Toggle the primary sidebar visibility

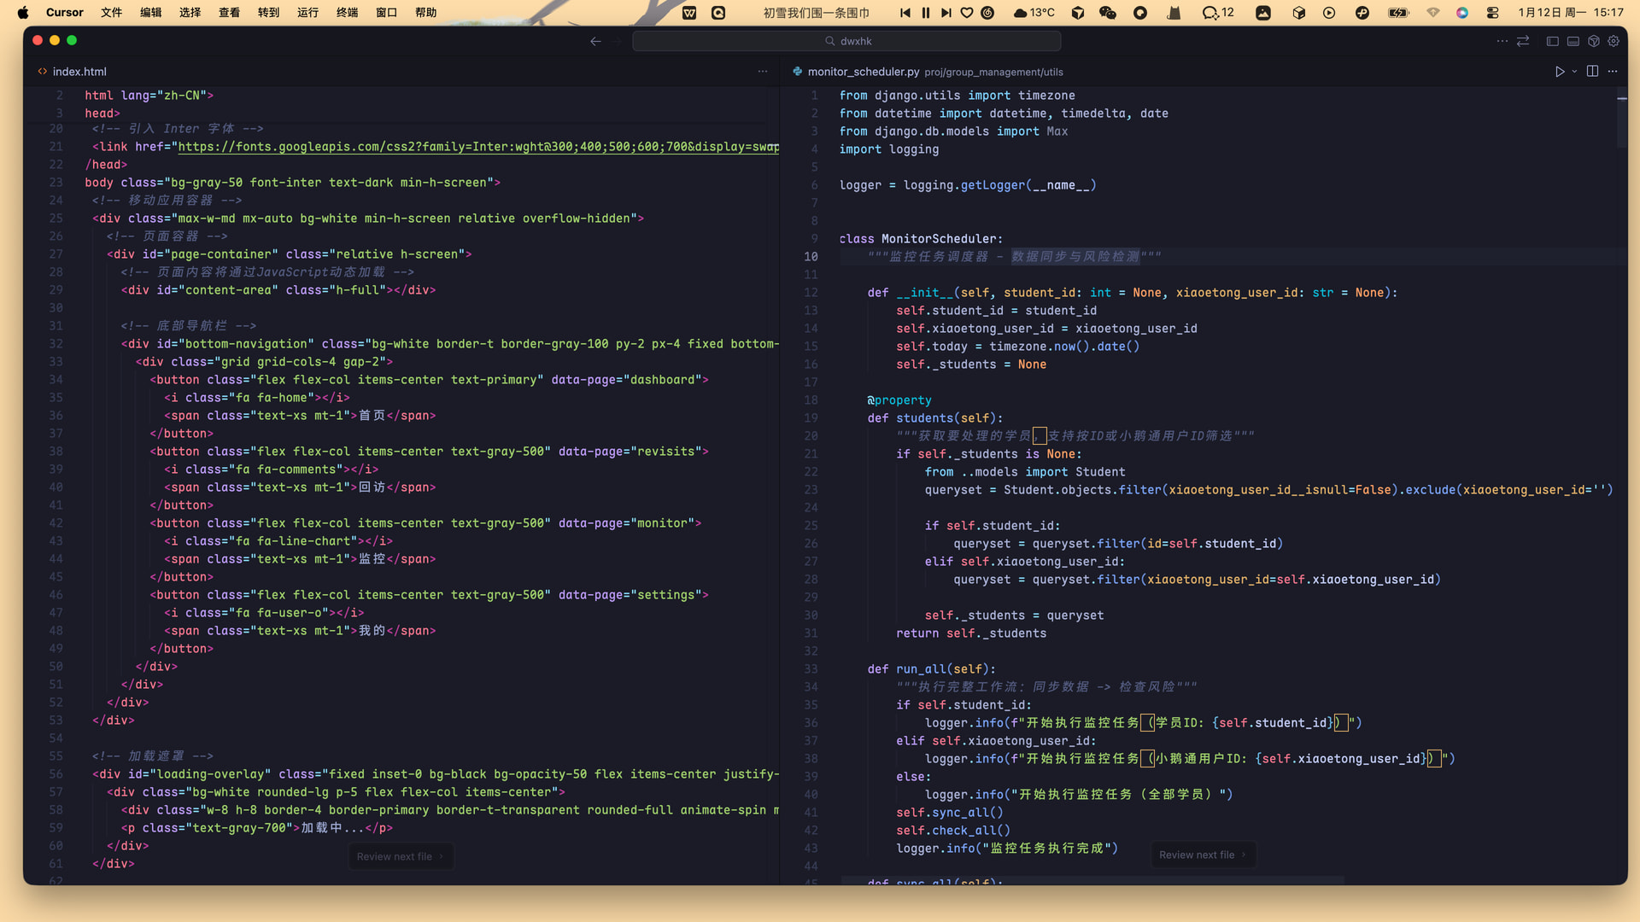1553,41
